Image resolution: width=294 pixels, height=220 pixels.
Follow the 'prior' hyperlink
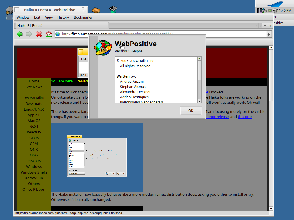[x=211, y=117]
